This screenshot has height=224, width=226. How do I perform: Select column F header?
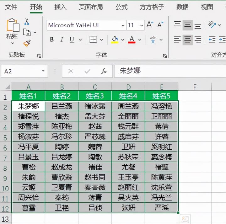click(x=195, y=87)
